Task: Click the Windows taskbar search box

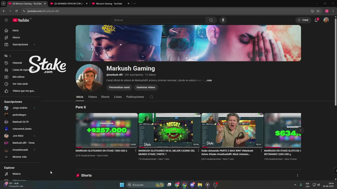Action: coord(146,185)
